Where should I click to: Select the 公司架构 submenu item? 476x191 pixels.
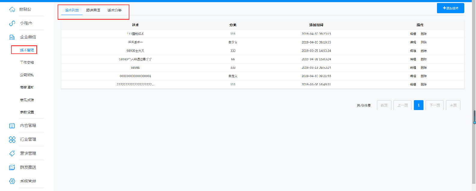click(27, 75)
